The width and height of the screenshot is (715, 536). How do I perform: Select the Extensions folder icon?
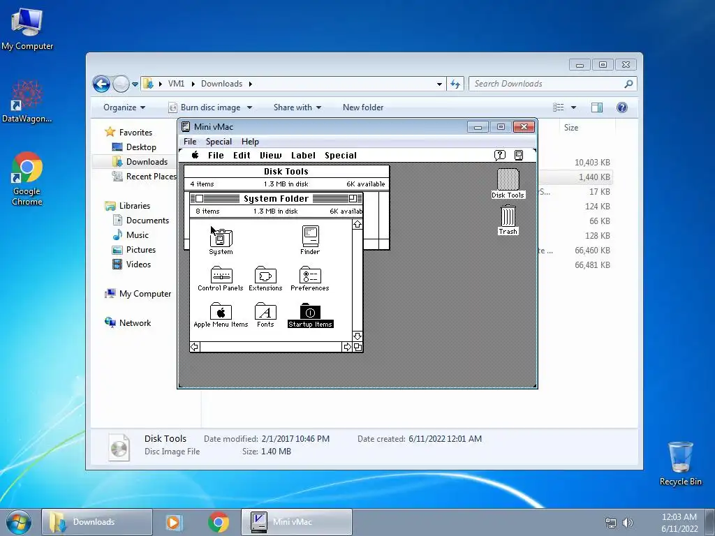point(265,275)
